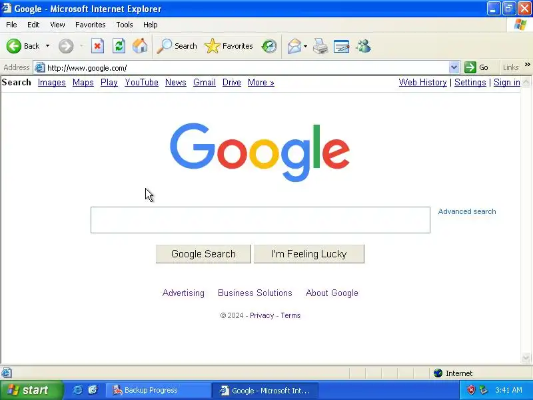Open the Terms link
Viewport: 533px width, 400px height.
(x=290, y=315)
